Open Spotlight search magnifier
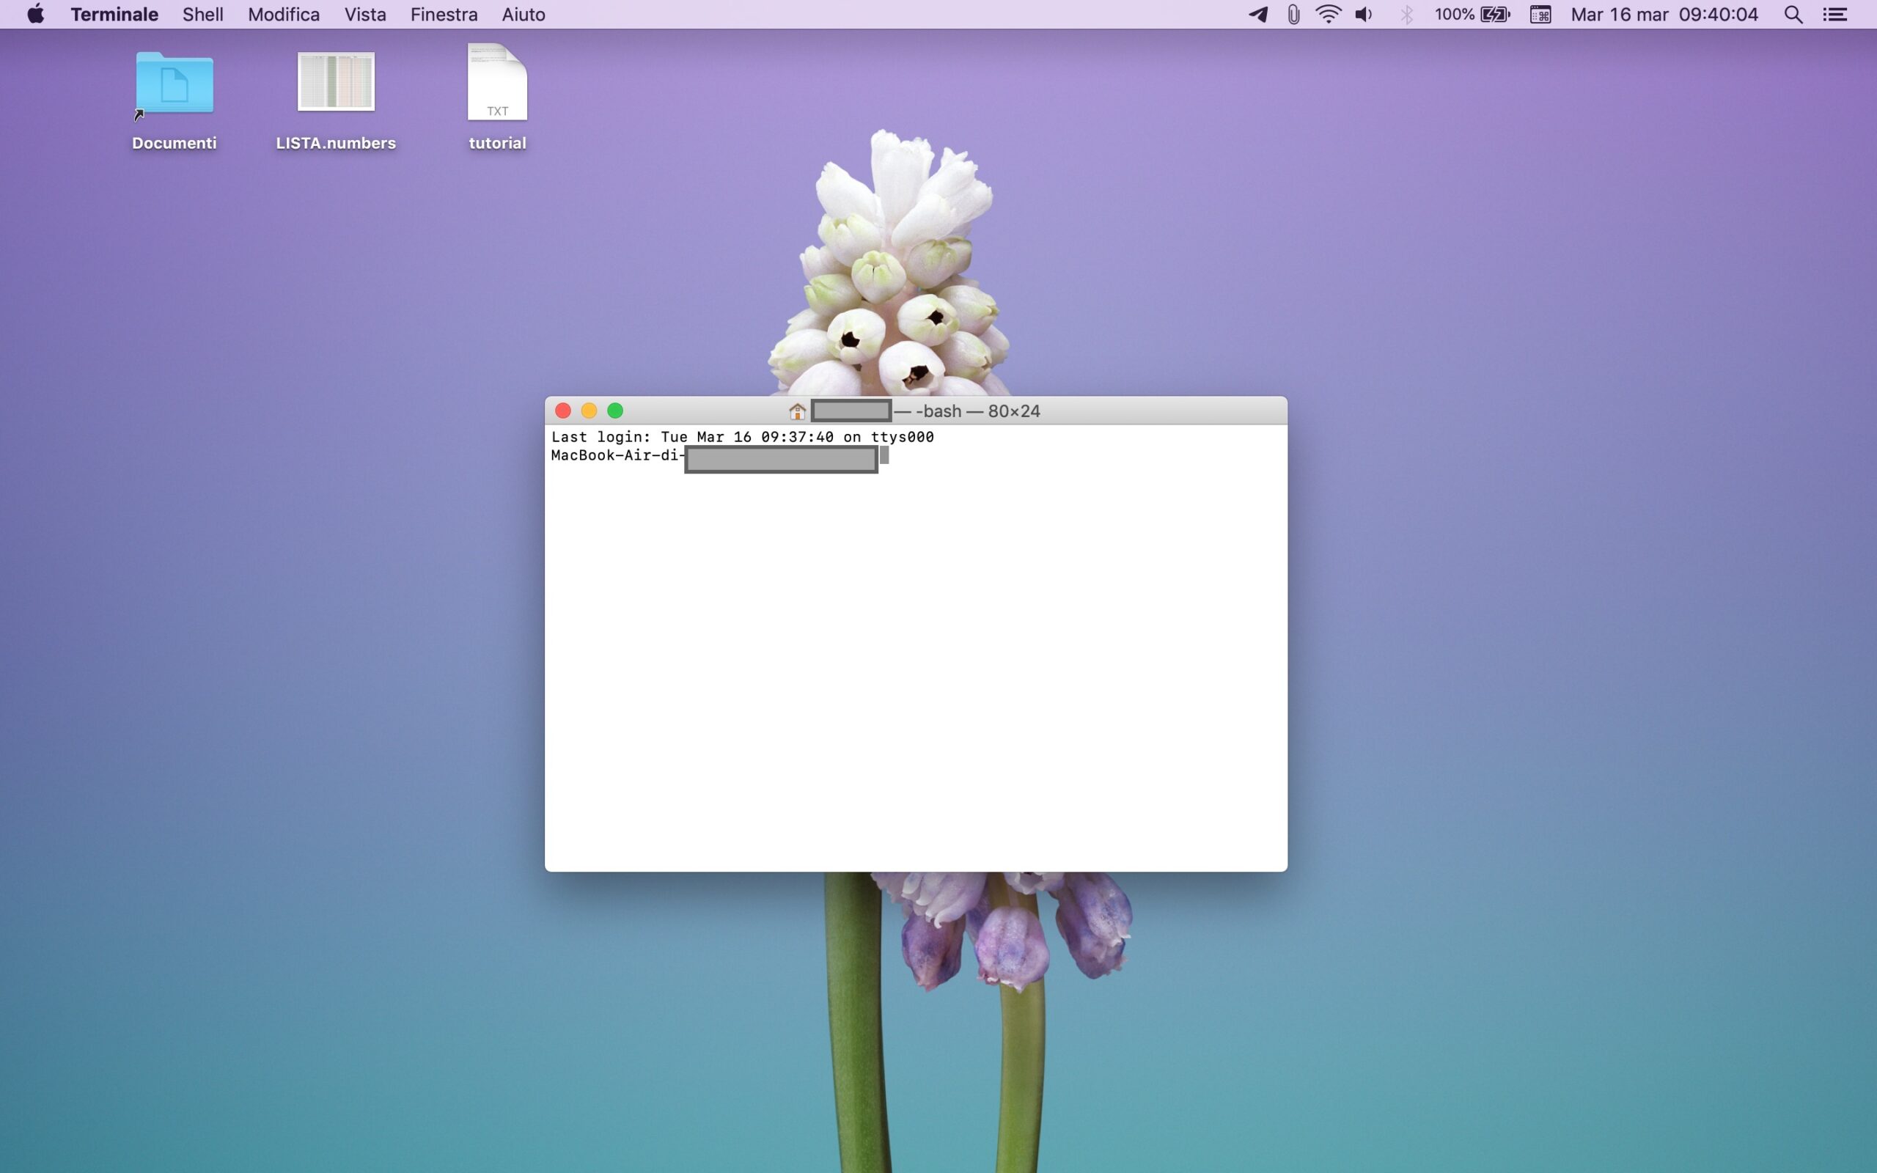This screenshot has width=1877, height=1173. tap(1793, 14)
